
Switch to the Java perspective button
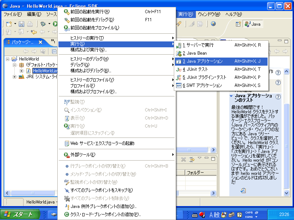[253, 24]
